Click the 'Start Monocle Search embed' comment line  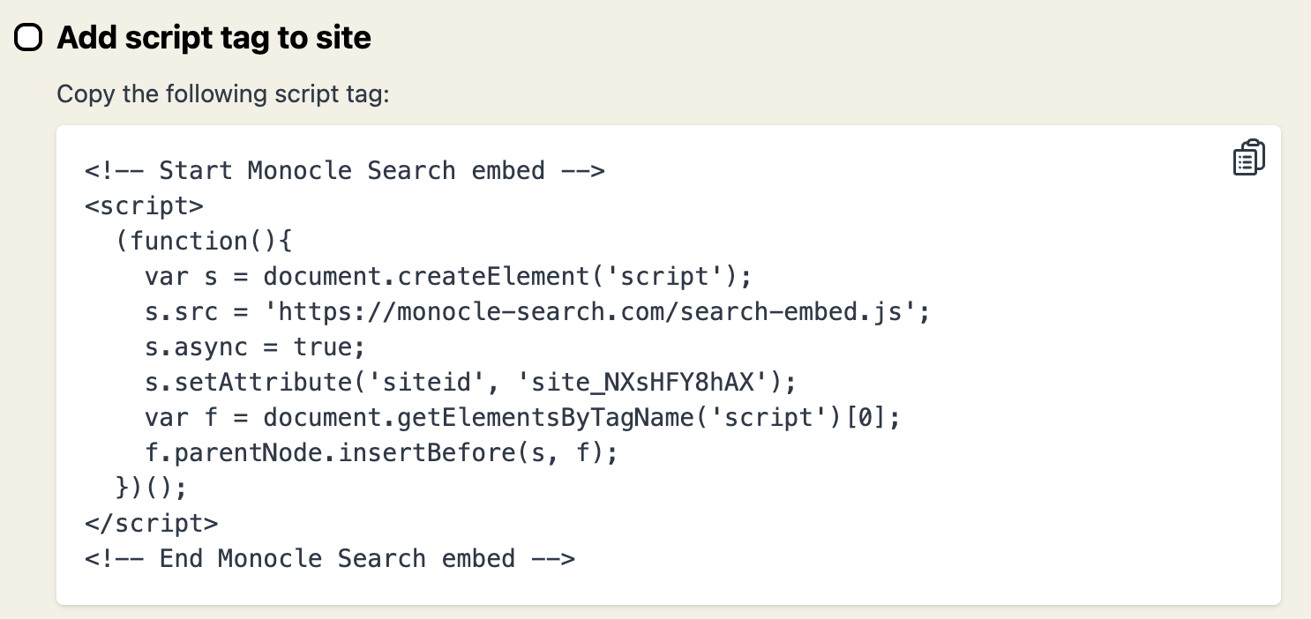344,170
